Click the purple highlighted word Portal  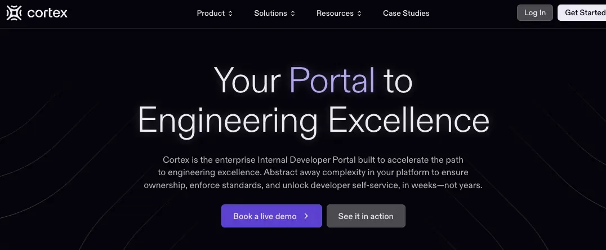(x=332, y=81)
